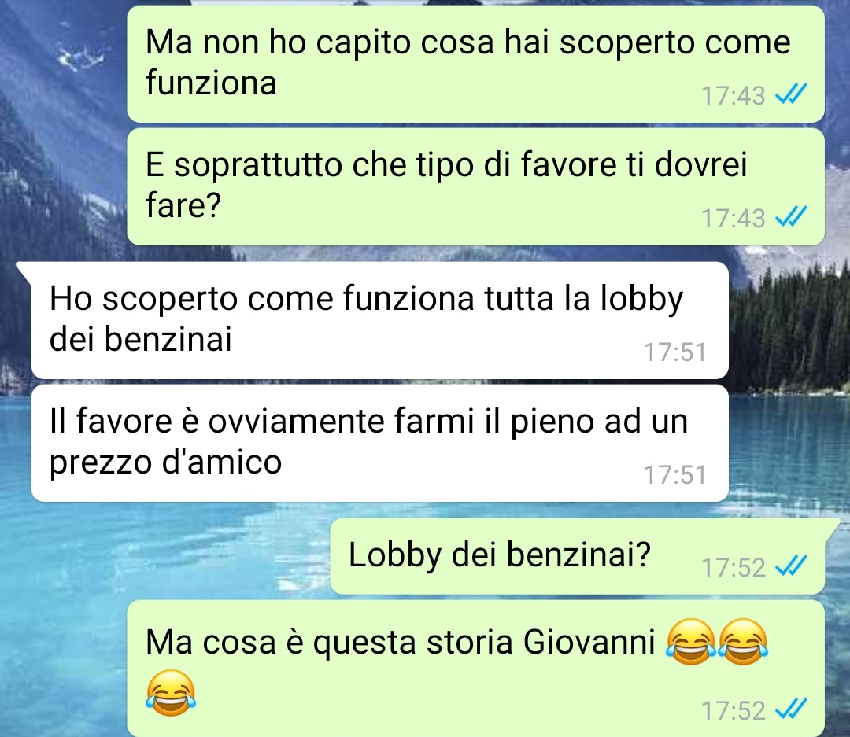Click the laughing emoji on the last line
This screenshot has height=737, width=850.
click(171, 693)
